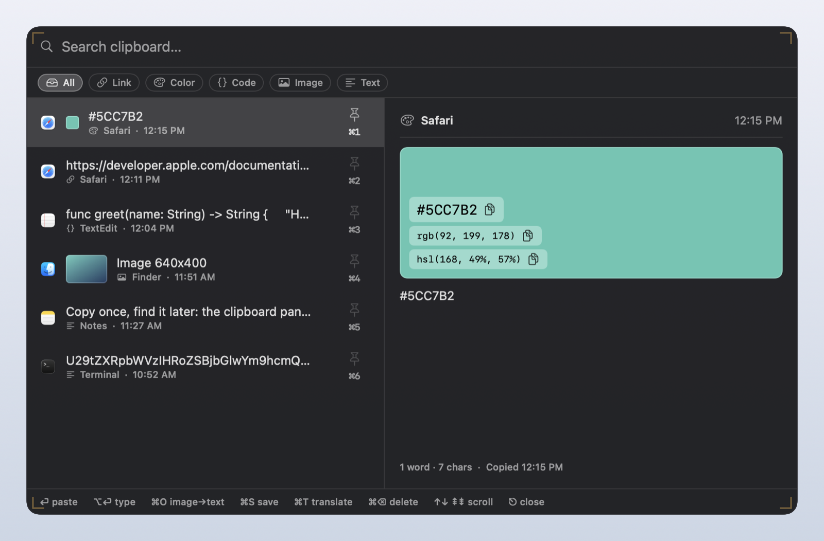This screenshot has height=541, width=824.
Task: Click the palette icon beside Safari header
Action: coord(407,120)
